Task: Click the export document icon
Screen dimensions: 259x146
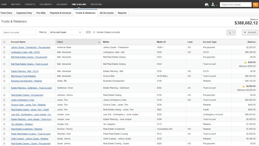Action: [x=229, y=32]
